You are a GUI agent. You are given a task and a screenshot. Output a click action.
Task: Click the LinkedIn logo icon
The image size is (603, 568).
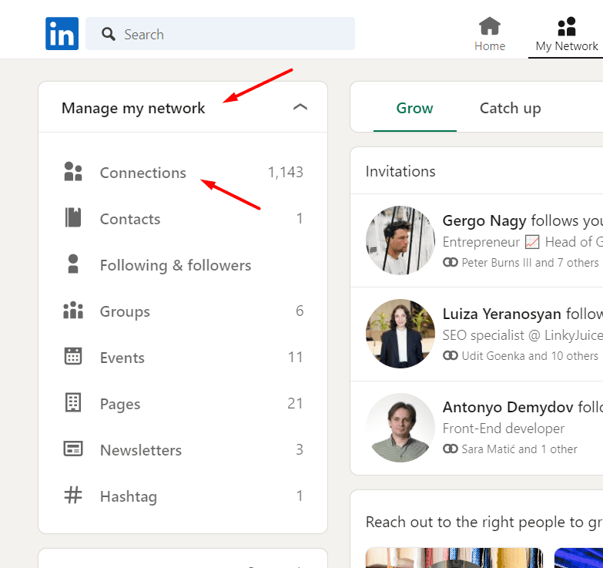62,33
